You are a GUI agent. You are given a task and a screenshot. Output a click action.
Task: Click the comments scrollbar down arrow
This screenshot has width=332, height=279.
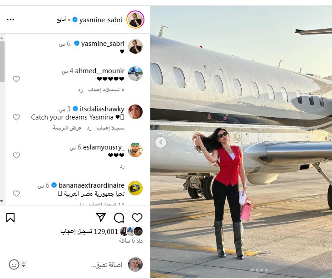pyautogui.click(x=2, y=201)
